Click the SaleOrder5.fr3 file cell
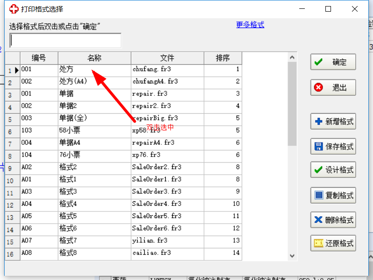373x280 pixels. pyautogui.click(x=167, y=217)
